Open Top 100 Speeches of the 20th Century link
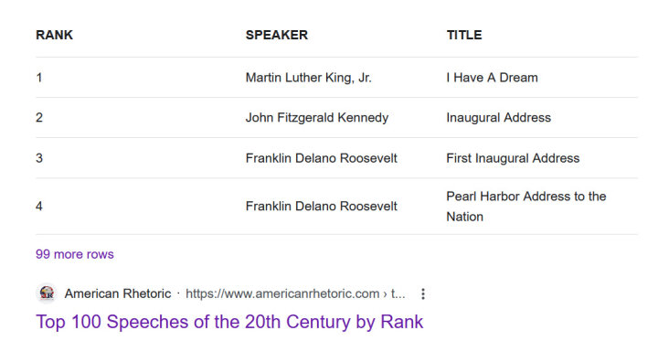Screen dimensions: 658x341 pos(229,322)
